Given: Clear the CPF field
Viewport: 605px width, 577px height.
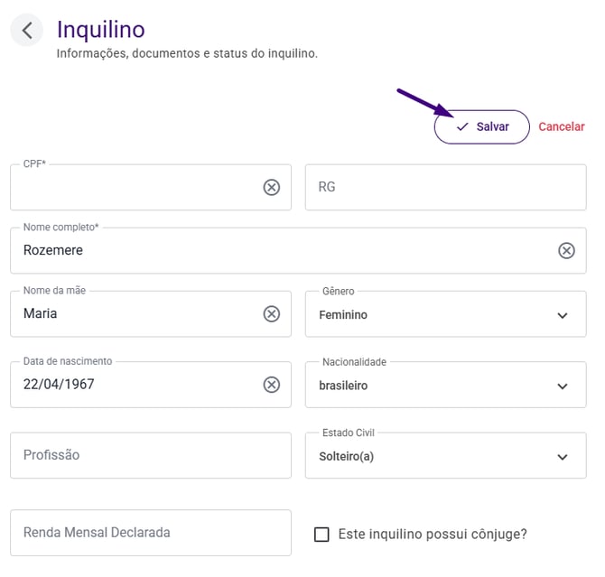Looking at the screenshot, I should [x=271, y=187].
